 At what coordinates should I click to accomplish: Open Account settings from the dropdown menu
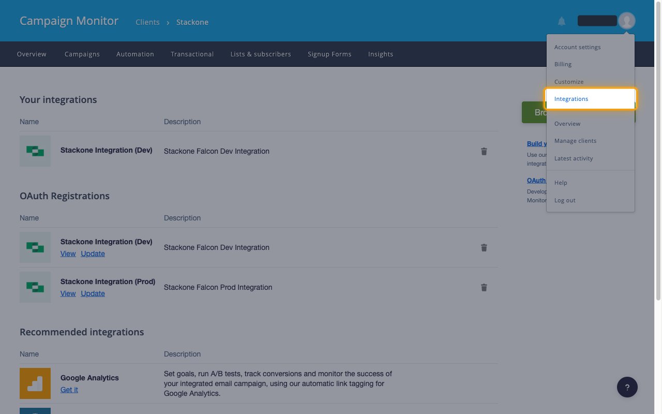578,47
